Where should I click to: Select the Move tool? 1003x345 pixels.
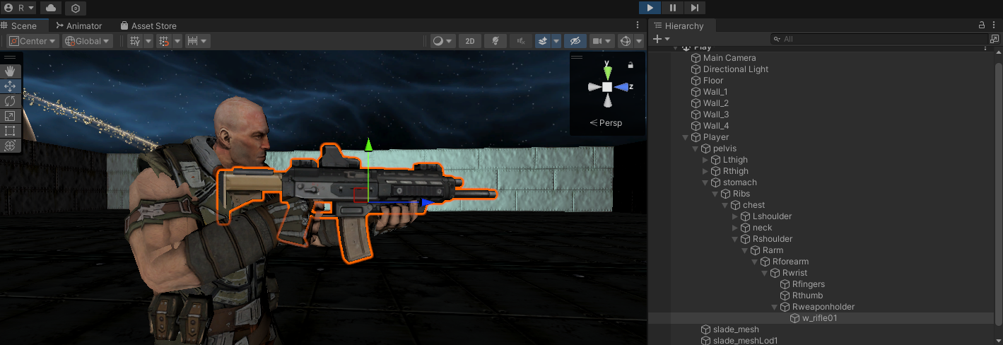10,86
